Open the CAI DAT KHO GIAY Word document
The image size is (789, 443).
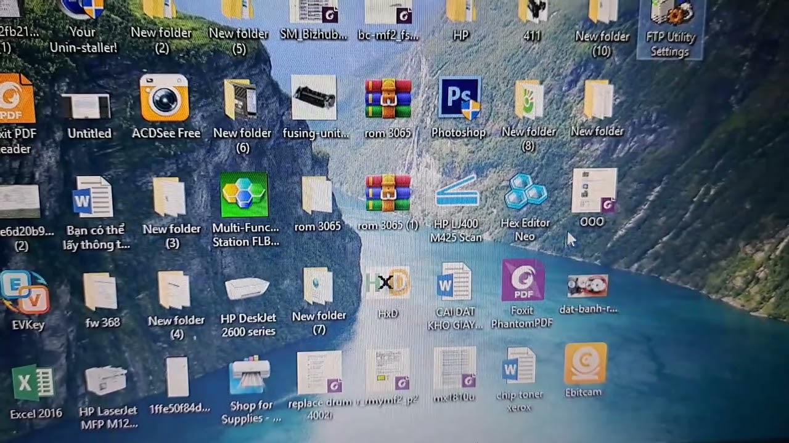(x=454, y=282)
